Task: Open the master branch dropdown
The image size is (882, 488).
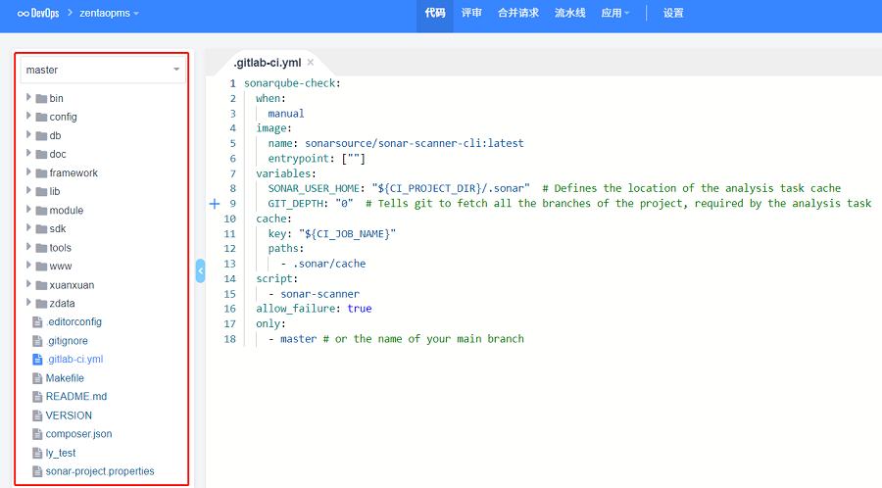Action: click(x=103, y=70)
